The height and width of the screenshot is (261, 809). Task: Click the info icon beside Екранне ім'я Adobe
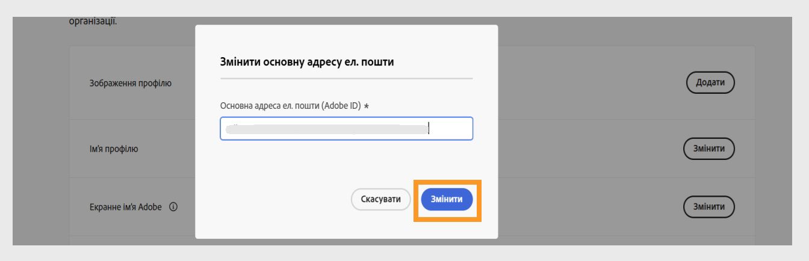pyautogui.click(x=173, y=207)
